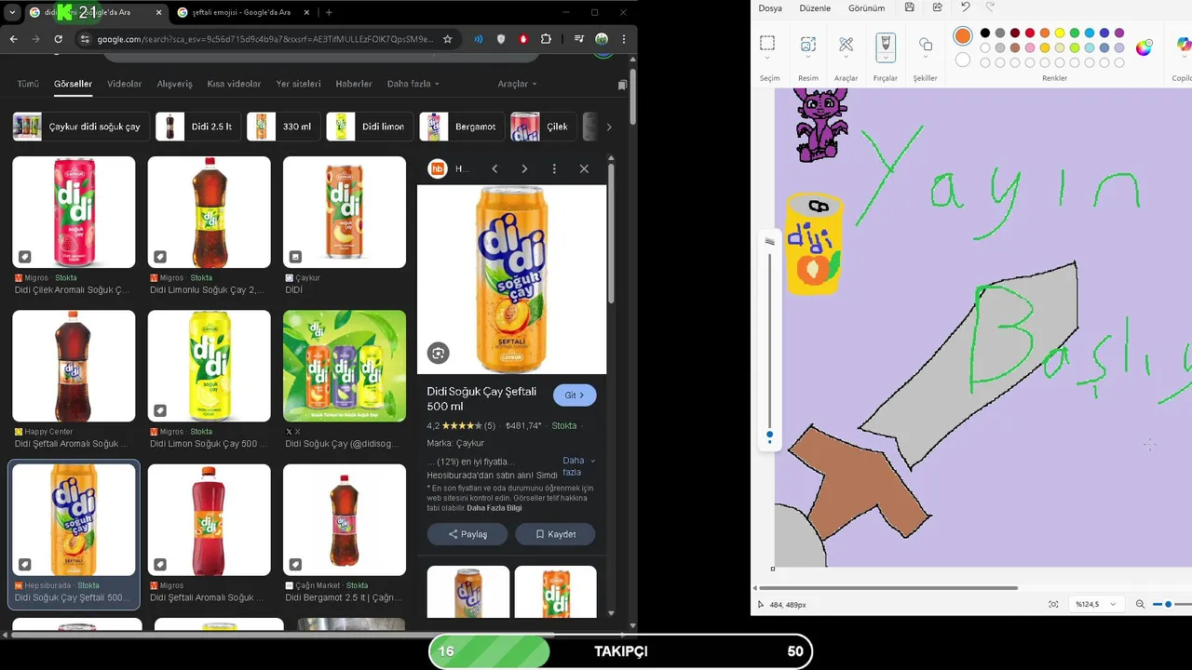Image resolution: width=1192 pixels, height=670 pixels.
Task: Open preview panel three-dot options
Action: pyautogui.click(x=554, y=168)
